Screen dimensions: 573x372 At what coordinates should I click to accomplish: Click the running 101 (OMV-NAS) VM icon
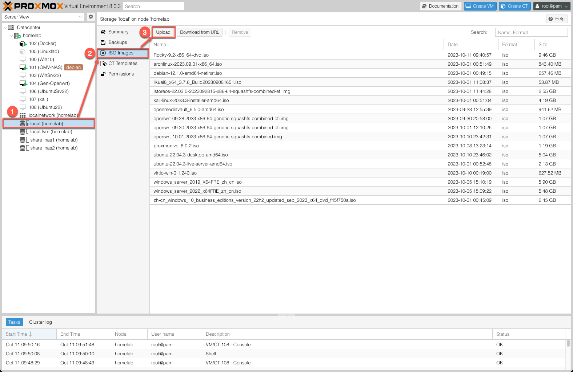coord(23,68)
